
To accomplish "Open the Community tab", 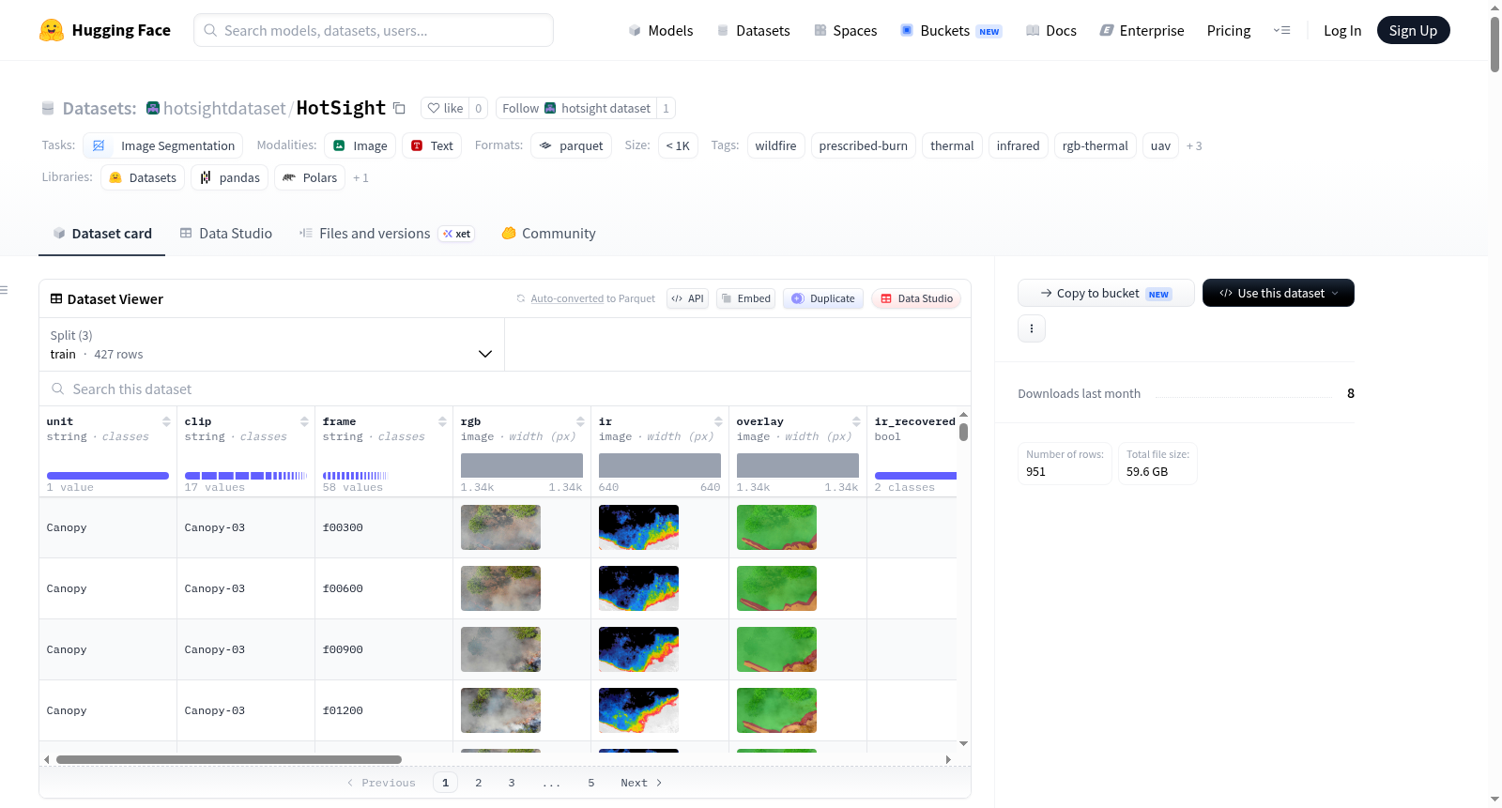I will [x=549, y=233].
